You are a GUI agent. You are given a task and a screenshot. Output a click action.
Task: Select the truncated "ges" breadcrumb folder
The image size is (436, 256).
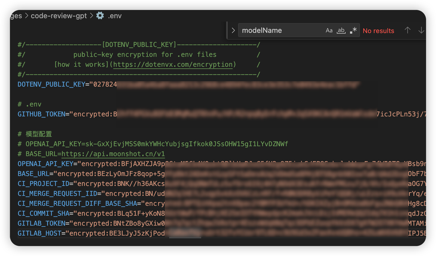click(16, 16)
